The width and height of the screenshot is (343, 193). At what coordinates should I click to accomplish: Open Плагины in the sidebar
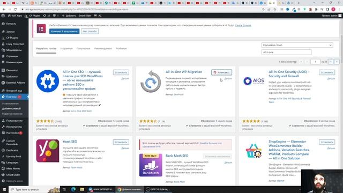(14, 96)
